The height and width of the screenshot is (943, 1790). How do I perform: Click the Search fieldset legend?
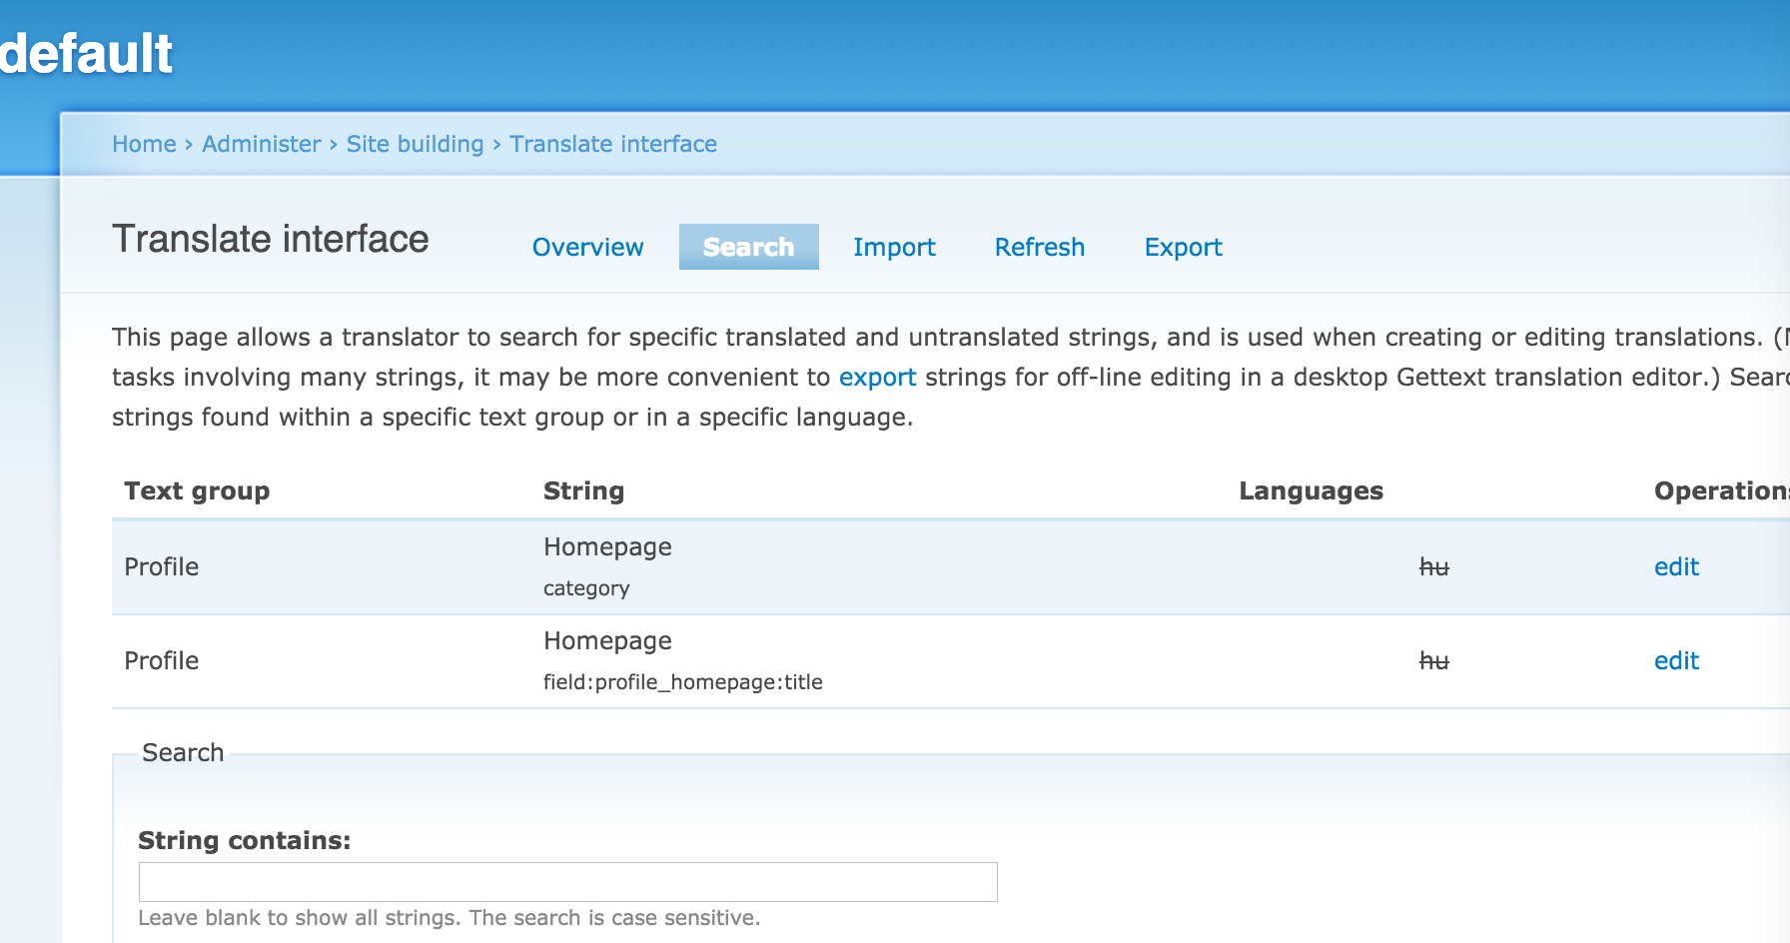[x=183, y=752]
